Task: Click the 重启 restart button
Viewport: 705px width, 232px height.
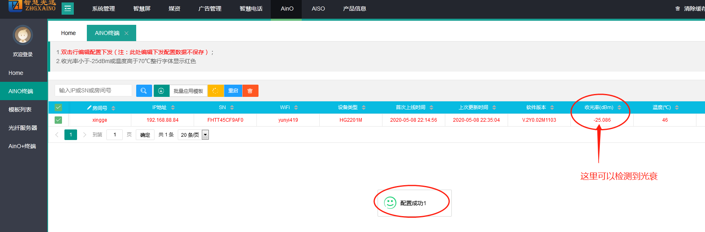Action: tap(233, 91)
